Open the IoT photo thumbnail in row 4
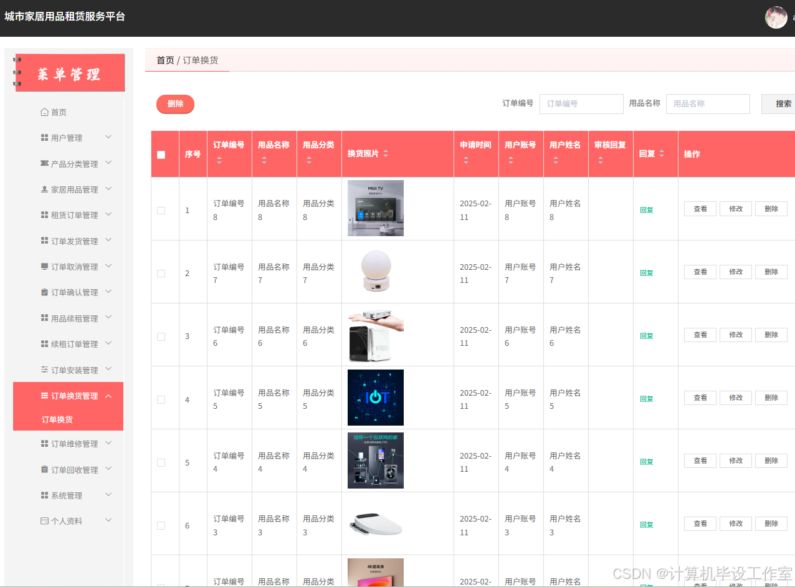Image resolution: width=795 pixels, height=587 pixels. (376, 398)
